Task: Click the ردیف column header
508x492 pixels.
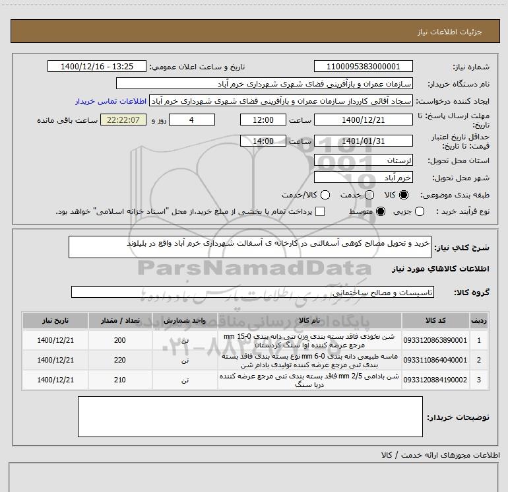Action: [479, 321]
